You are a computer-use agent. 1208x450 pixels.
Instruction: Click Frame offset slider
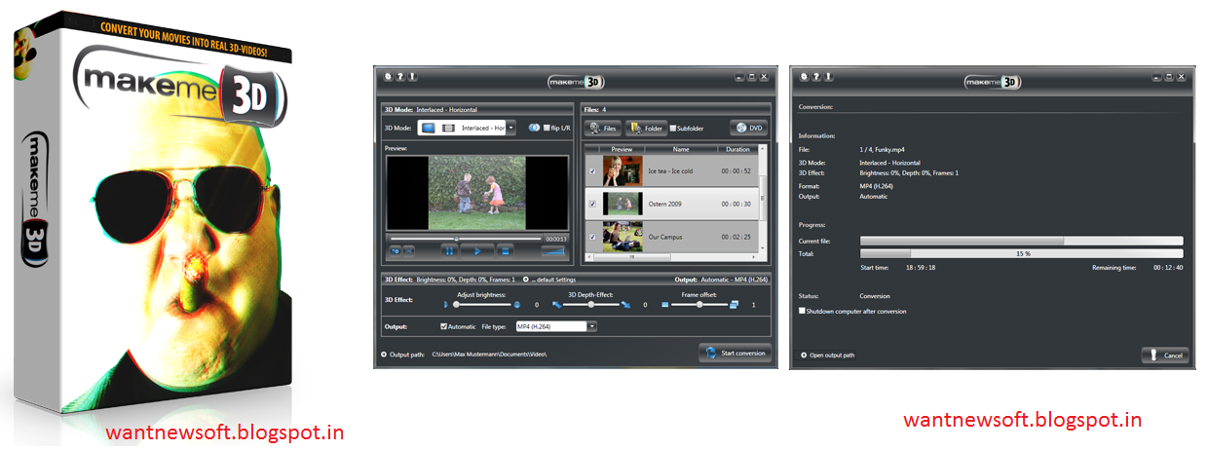(698, 305)
